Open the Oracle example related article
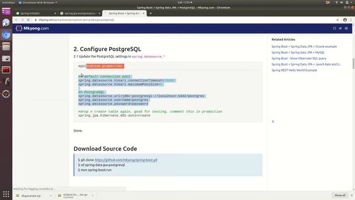The height and width of the screenshot is (200, 355). [x=304, y=47]
